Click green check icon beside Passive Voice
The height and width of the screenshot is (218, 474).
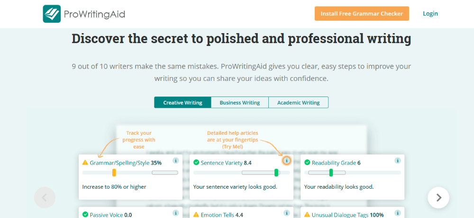(85, 215)
